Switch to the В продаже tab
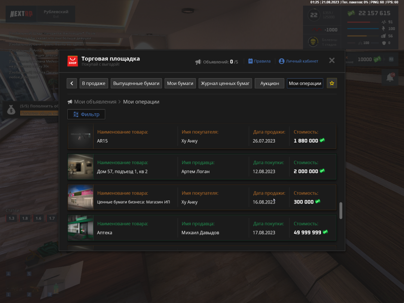The width and height of the screenshot is (404, 303). coord(94,83)
